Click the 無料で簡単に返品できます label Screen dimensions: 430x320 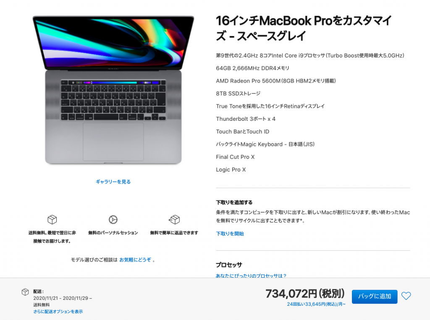[x=174, y=233]
